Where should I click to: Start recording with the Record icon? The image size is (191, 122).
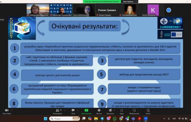pyautogui.click(x=99, y=112)
